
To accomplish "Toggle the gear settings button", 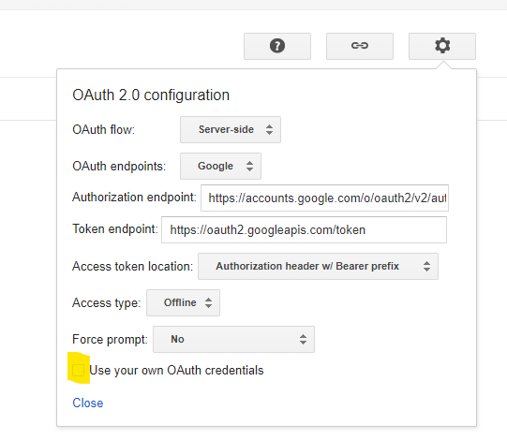I will click(x=442, y=46).
